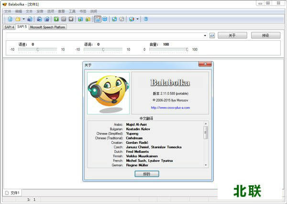
Task: Open the voice selection combo box
Action: pyautogui.click(x=107, y=35)
